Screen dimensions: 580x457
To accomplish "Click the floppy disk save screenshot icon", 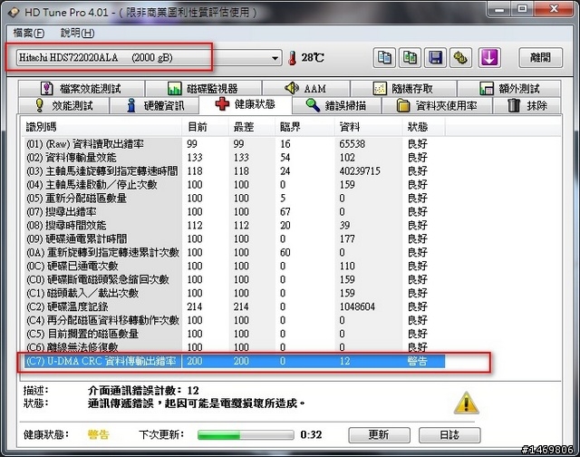I will 435,58.
